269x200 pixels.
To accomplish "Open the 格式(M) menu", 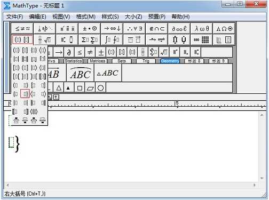I will tap(86, 17).
